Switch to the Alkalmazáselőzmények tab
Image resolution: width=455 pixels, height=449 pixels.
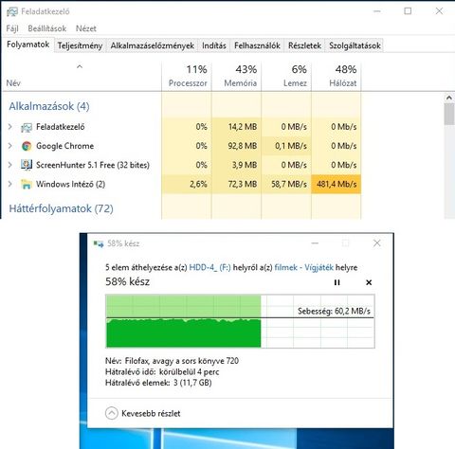pyautogui.click(x=153, y=45)
